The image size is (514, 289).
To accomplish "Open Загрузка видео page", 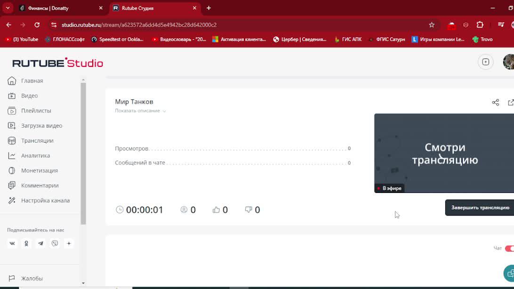I will tap(41, 126).
